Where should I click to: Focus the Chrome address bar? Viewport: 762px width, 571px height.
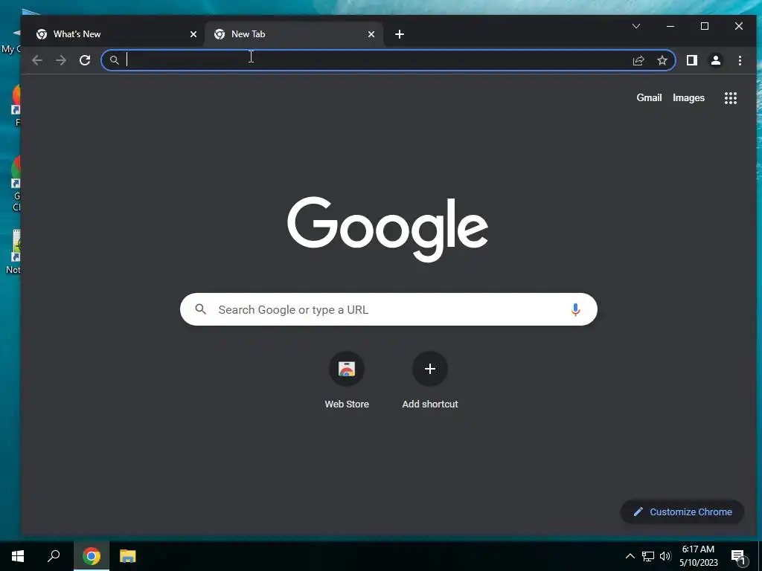(x=388, y=60)
